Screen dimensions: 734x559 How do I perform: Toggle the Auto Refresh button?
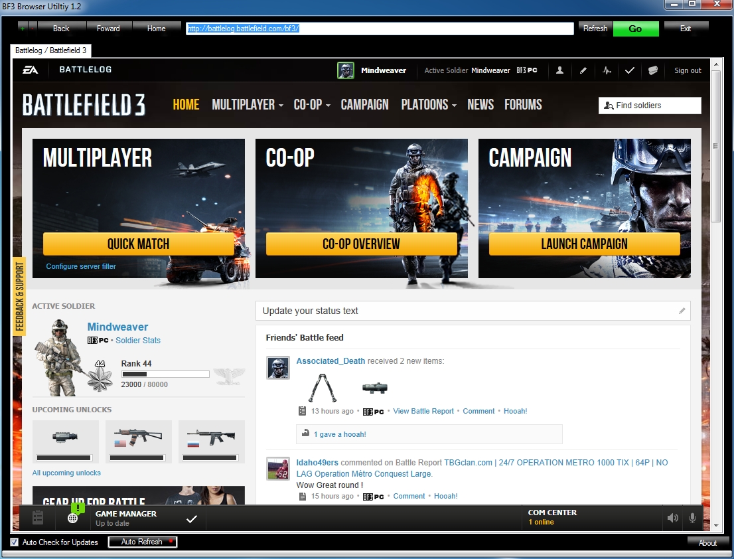142,542
